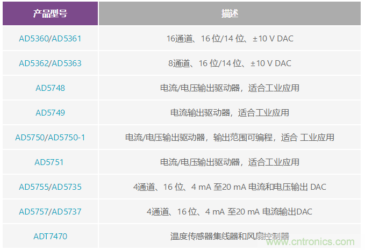
Task: Select the 4通道 电流输出DAC description
Action: (230, 212)
